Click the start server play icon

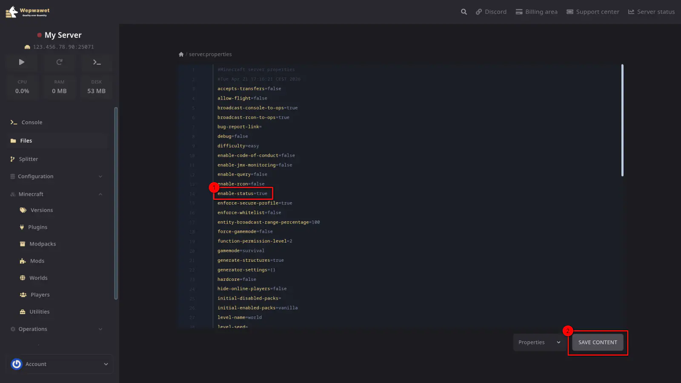click(x=22, y=62)
